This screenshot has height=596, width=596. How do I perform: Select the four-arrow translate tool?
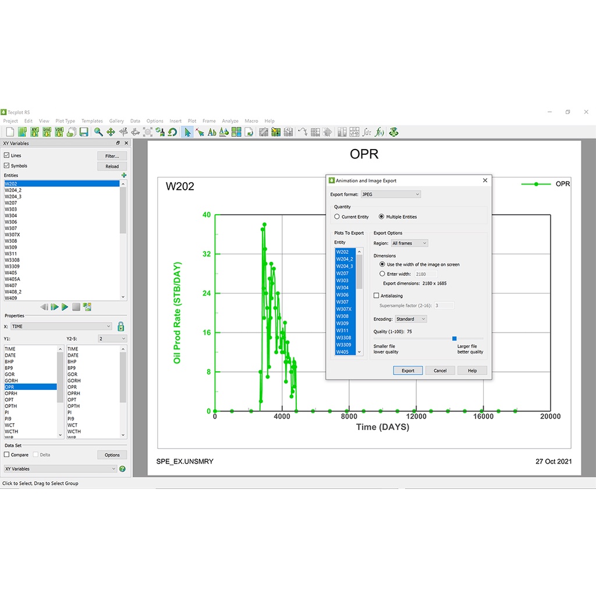pos(111,132)
